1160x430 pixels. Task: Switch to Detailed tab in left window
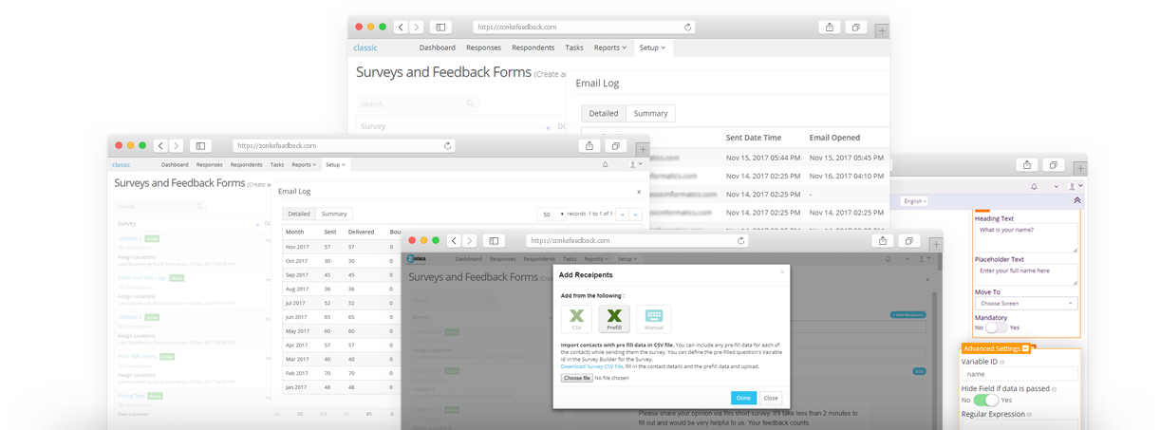[299, 214]
